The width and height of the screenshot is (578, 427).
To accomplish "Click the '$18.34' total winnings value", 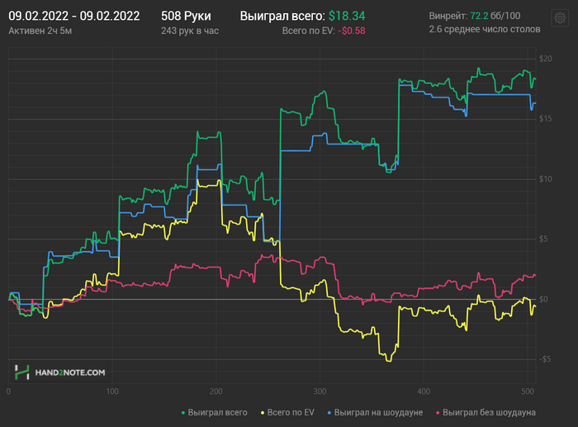I will point(347,17).
